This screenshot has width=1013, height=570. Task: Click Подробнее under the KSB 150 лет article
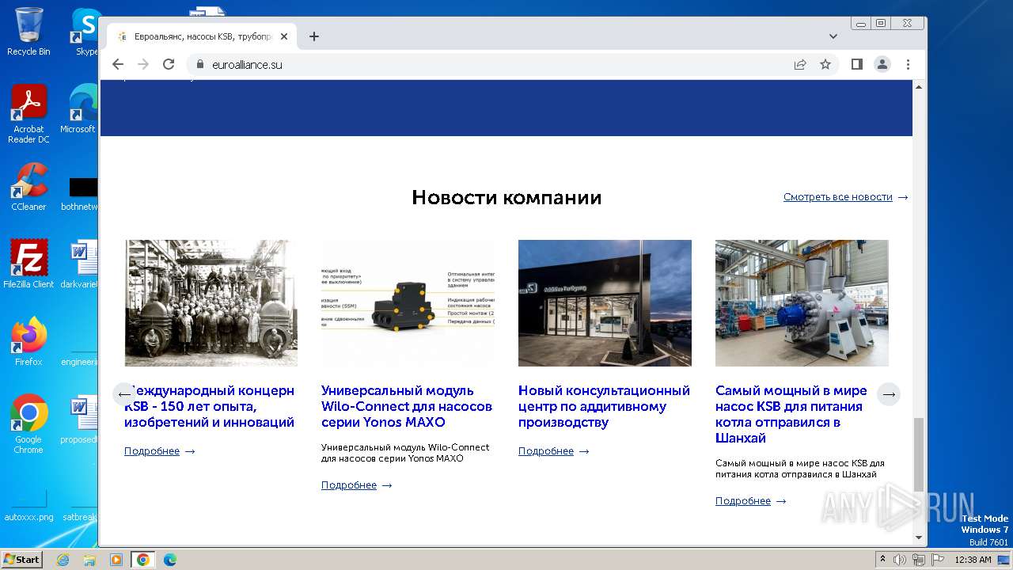pyautogui.click(x=152, y=451)
